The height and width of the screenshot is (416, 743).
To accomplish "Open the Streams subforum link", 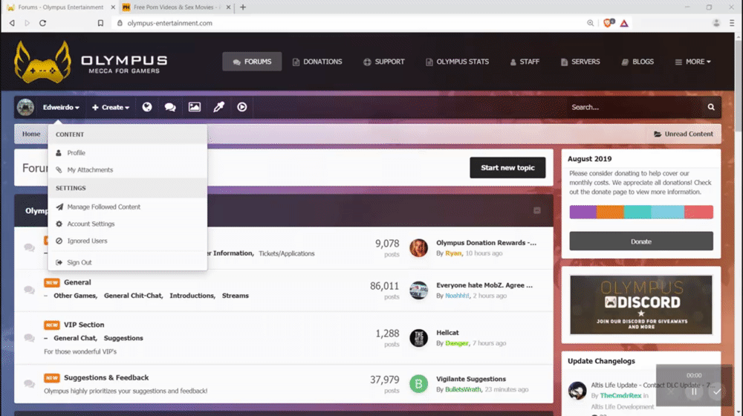I will (x=235, y=296).
